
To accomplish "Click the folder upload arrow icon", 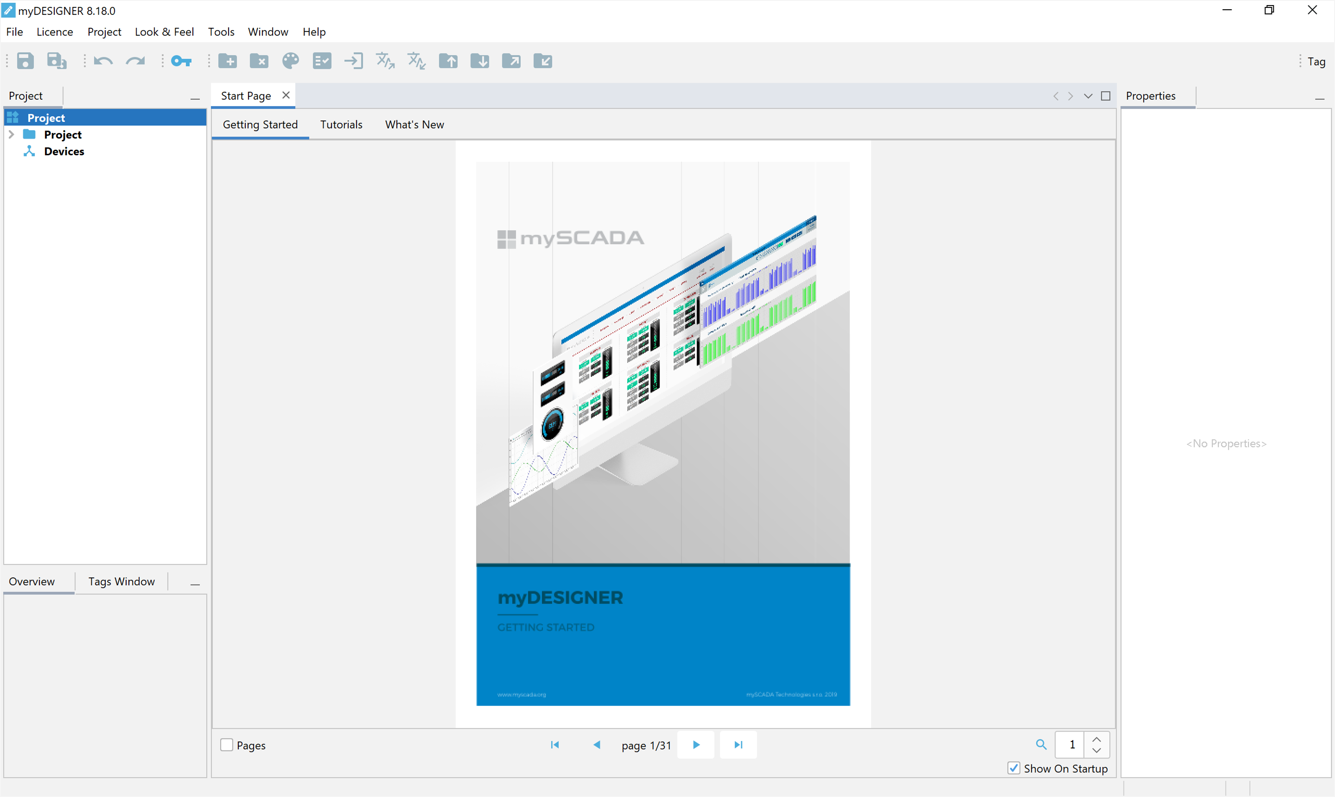I will (449, 61).
